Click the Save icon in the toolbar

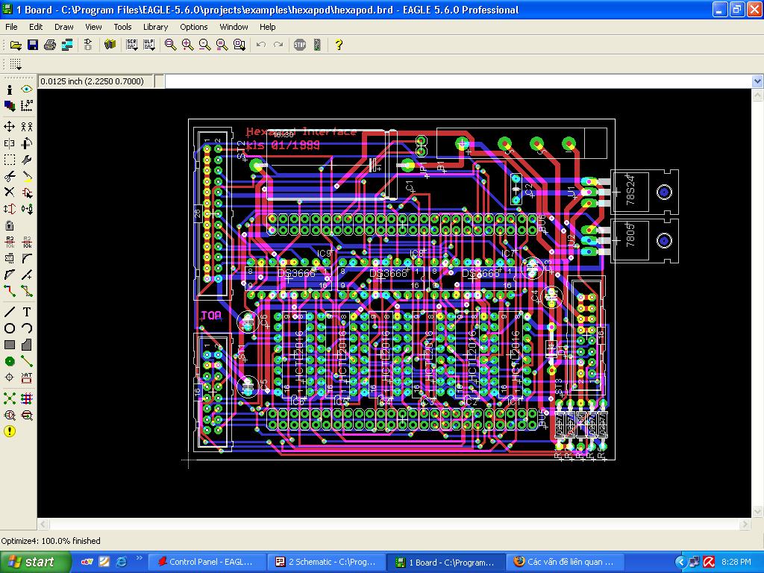click(x=32, y=45)
